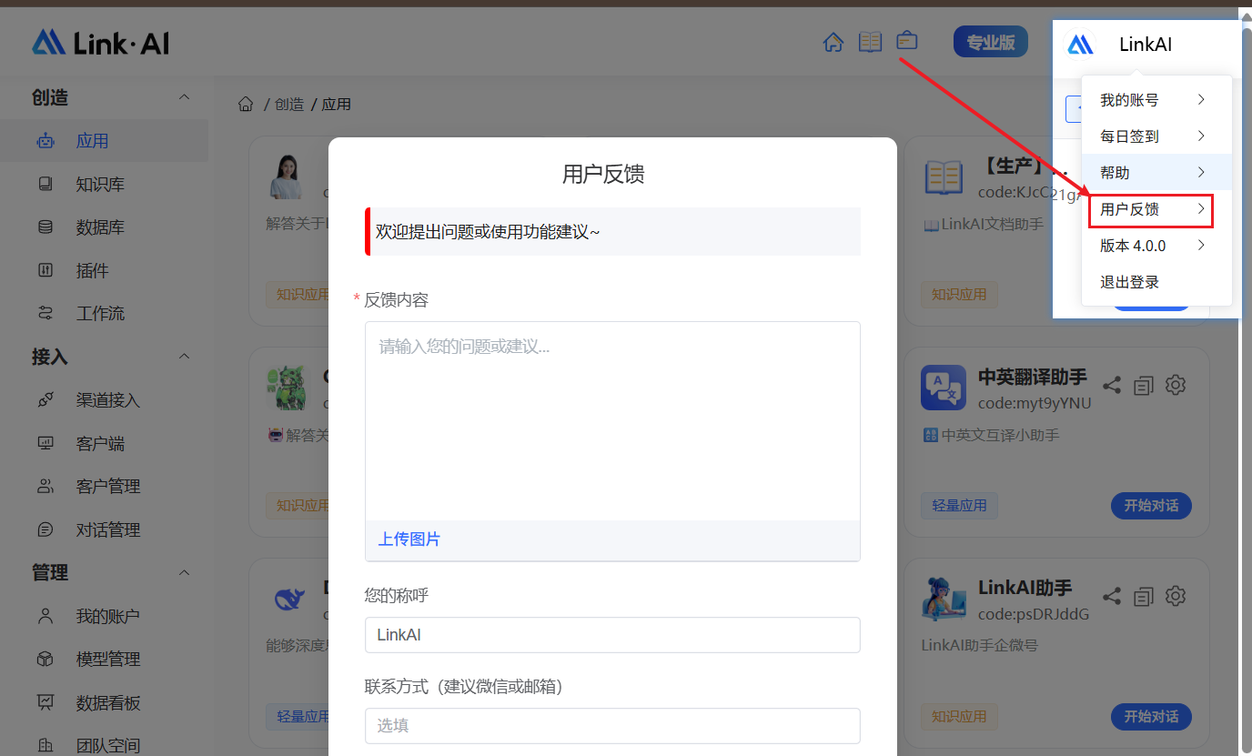Image resolution: width=1252 pixels, height=756 pixels.
Task: Collapse the 创造 sidebar section
Action: 184,97
